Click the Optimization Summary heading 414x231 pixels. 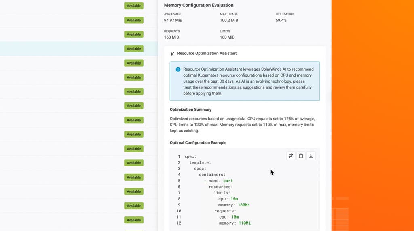click(x=190, y=110)
